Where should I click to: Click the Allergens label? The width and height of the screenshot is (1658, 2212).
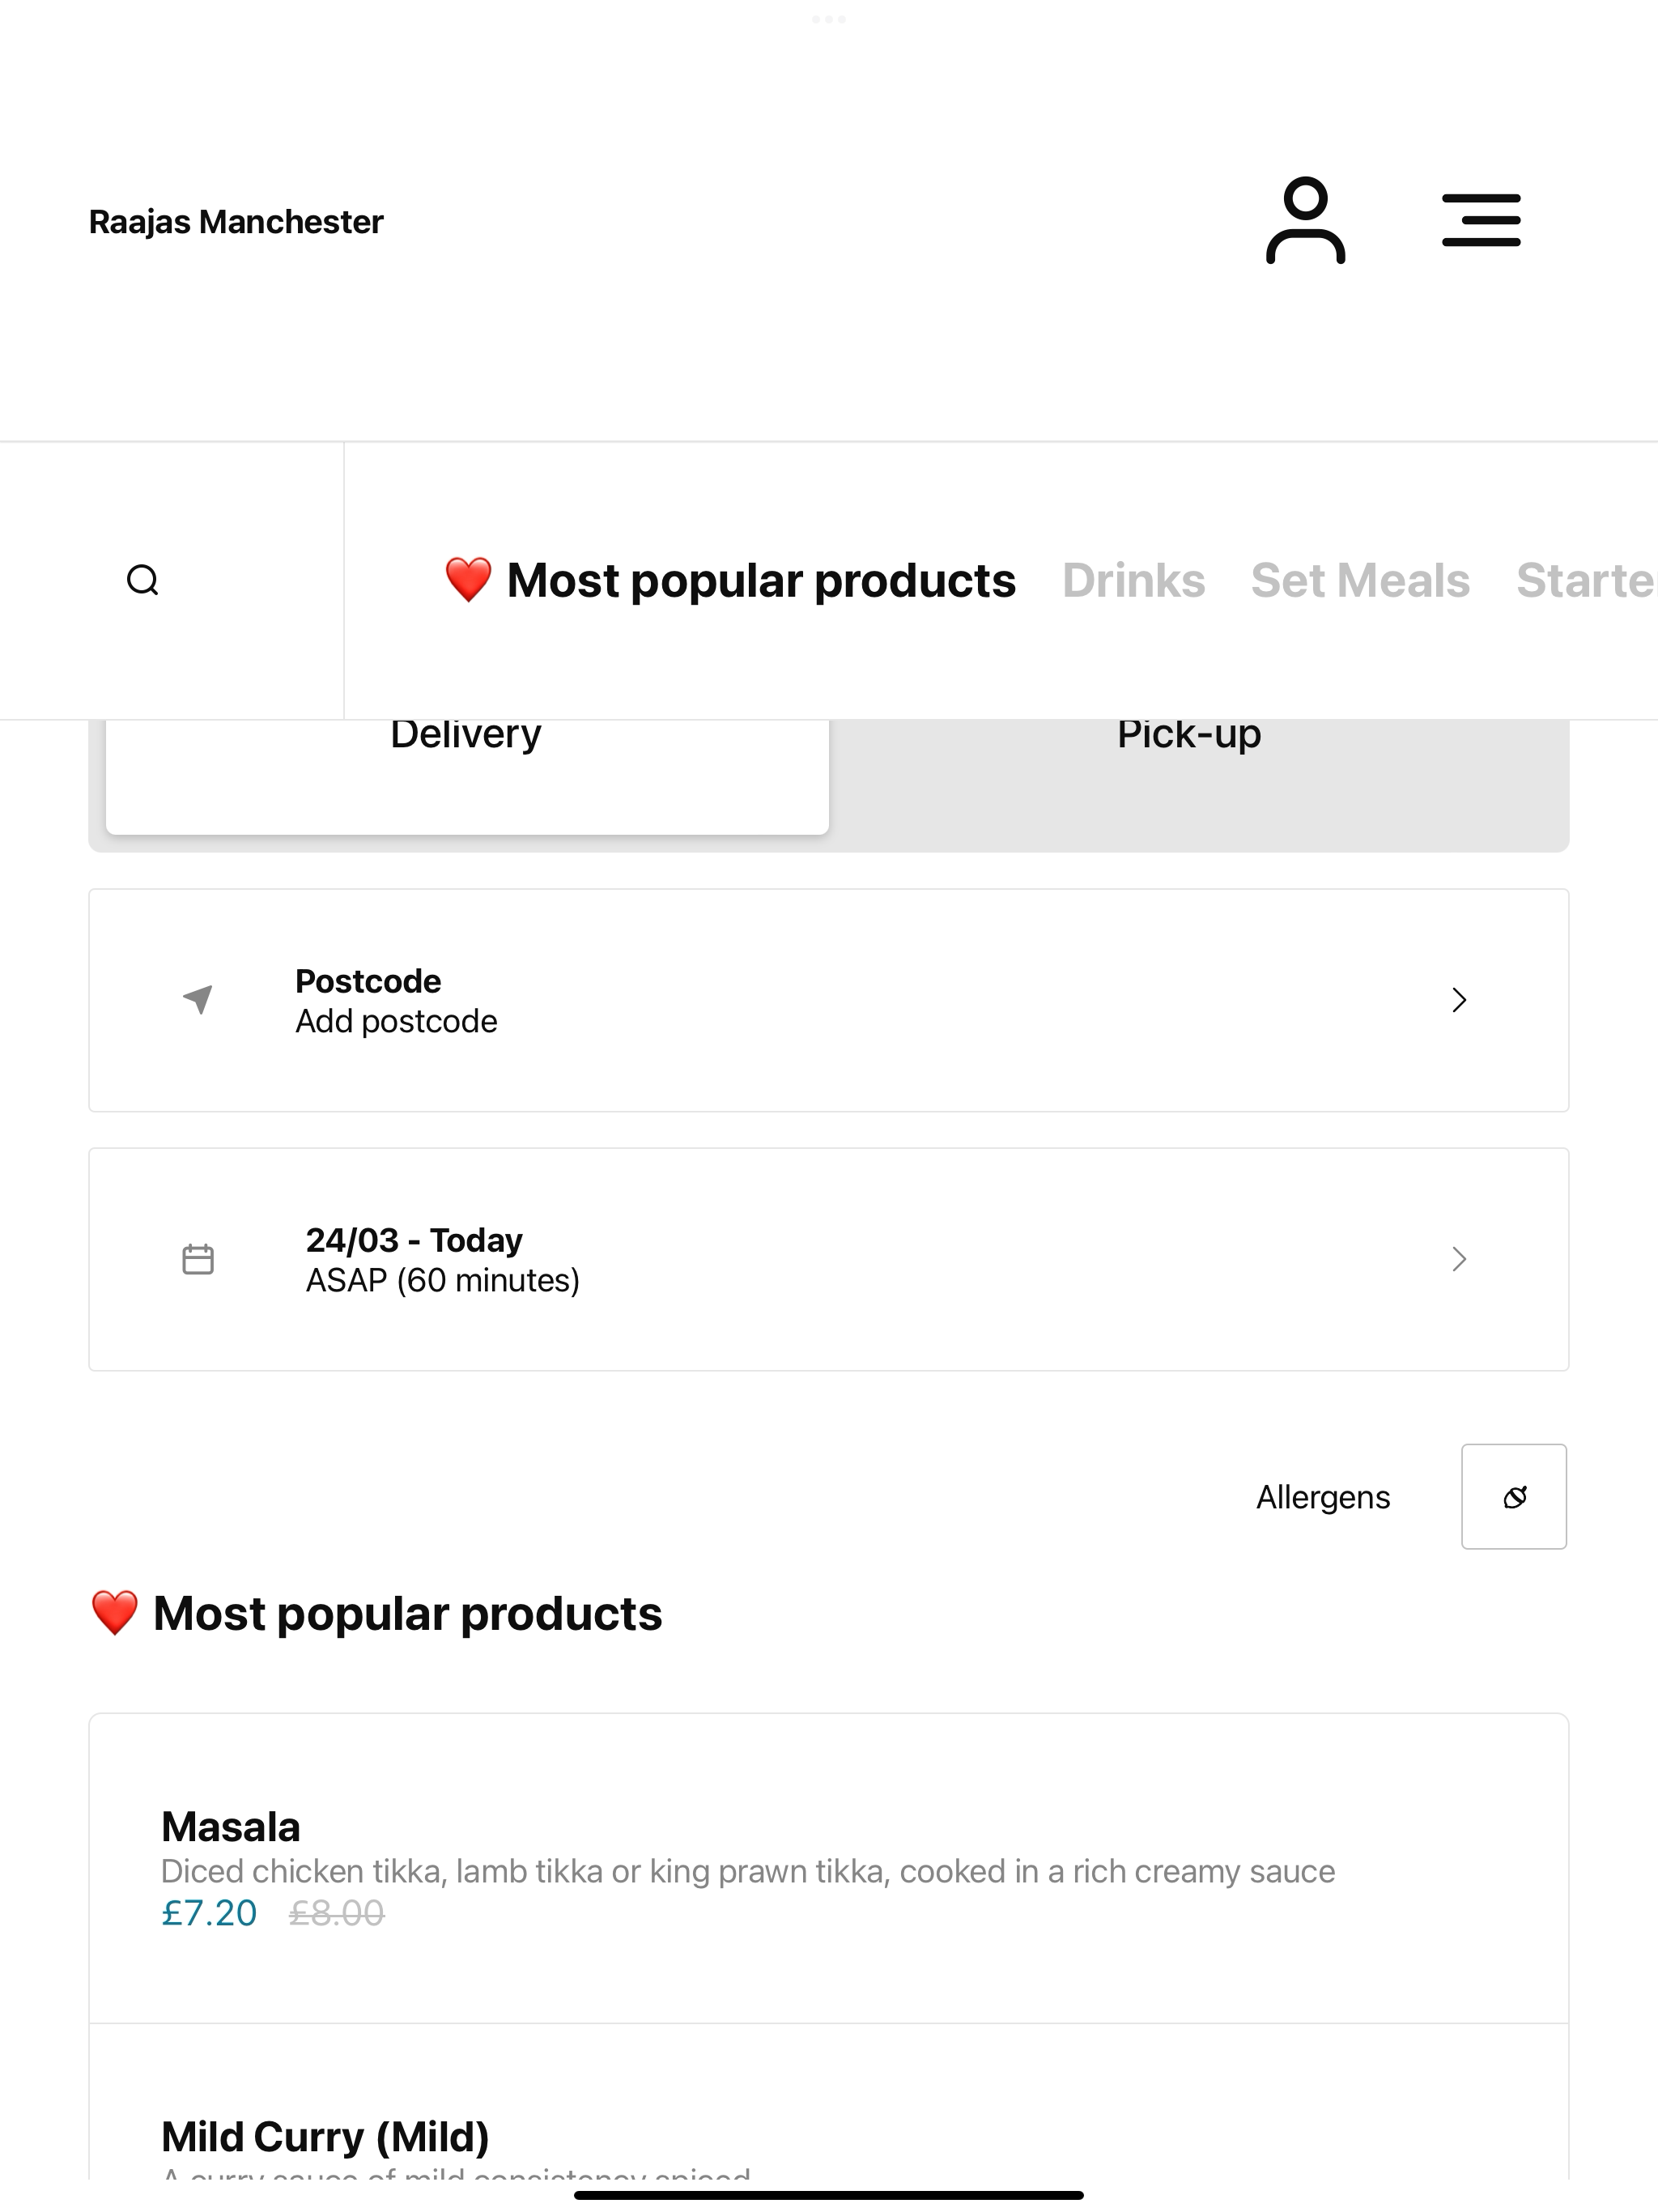tap(1323, 1497)
